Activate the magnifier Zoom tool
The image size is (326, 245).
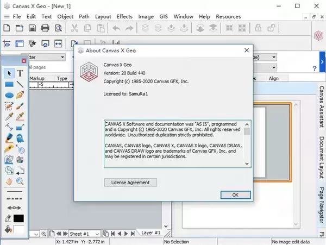point(20,181)
